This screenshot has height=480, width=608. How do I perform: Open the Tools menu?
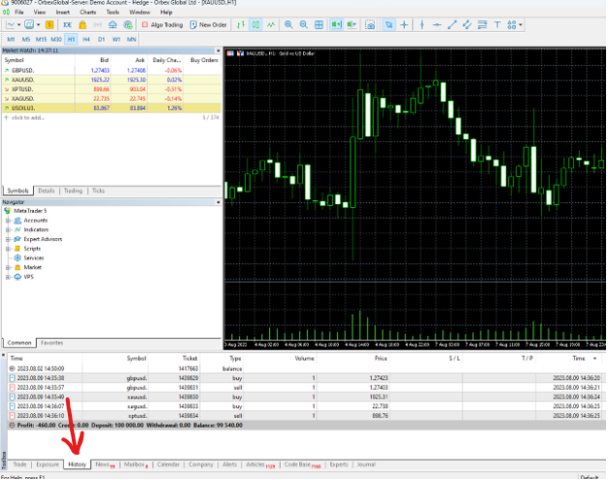(113, 12)
